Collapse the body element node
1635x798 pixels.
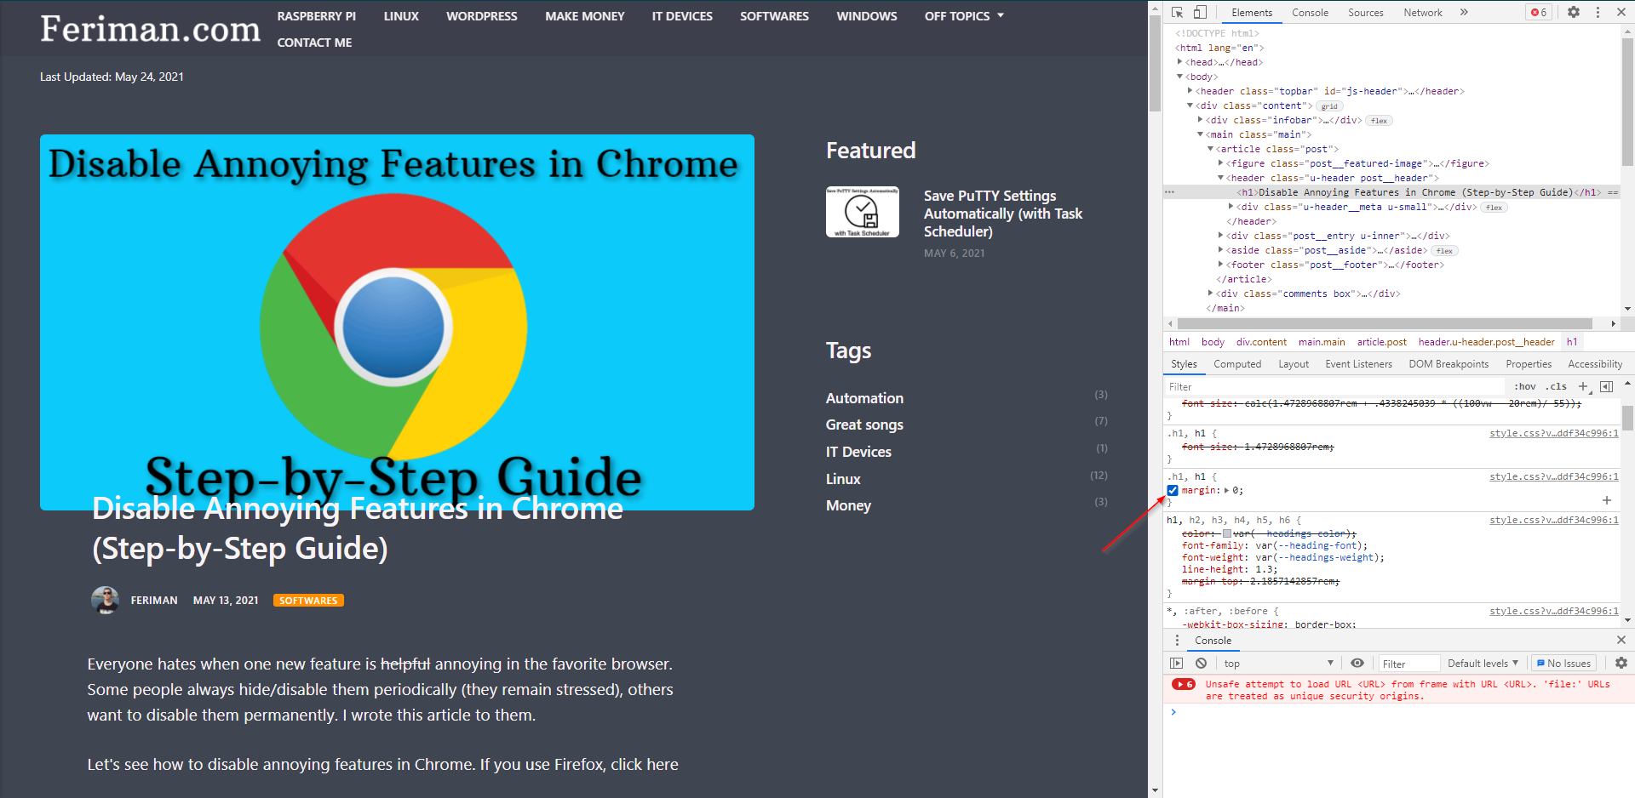[x=1179, y=77]
